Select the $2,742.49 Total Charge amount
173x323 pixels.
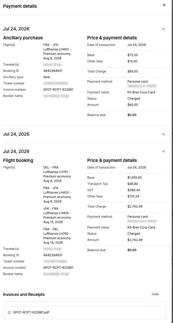click(x=135, y=206)
